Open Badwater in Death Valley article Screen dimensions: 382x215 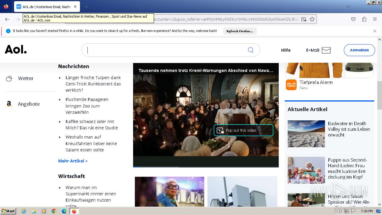pos(349,129)
